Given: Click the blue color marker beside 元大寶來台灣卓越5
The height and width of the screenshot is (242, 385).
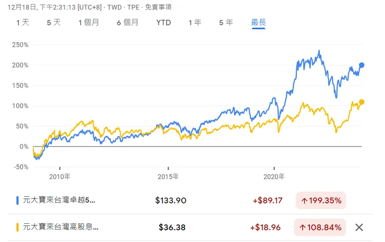Looking at the screenshot, I should (17, 200).
